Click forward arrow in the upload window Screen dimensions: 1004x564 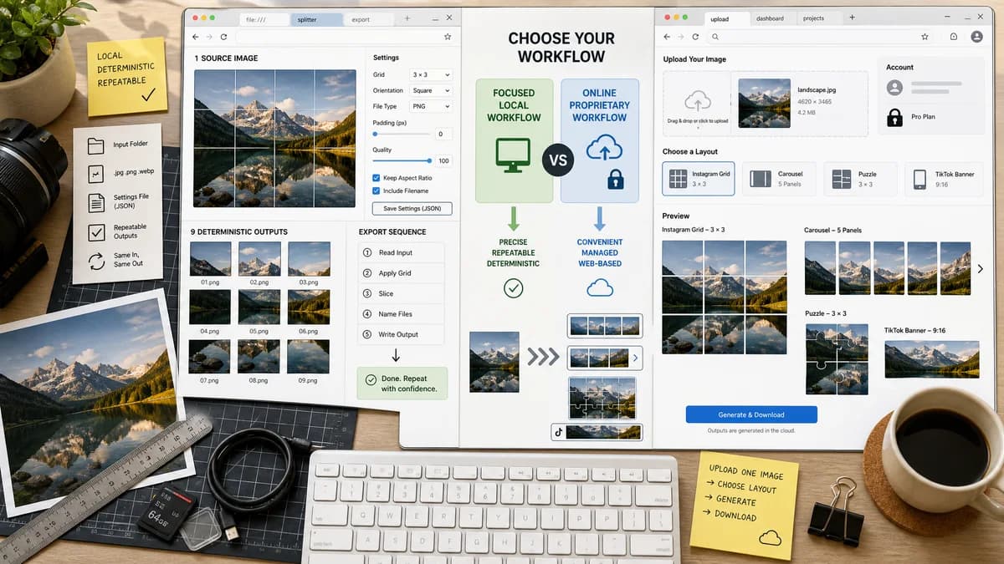681,37
